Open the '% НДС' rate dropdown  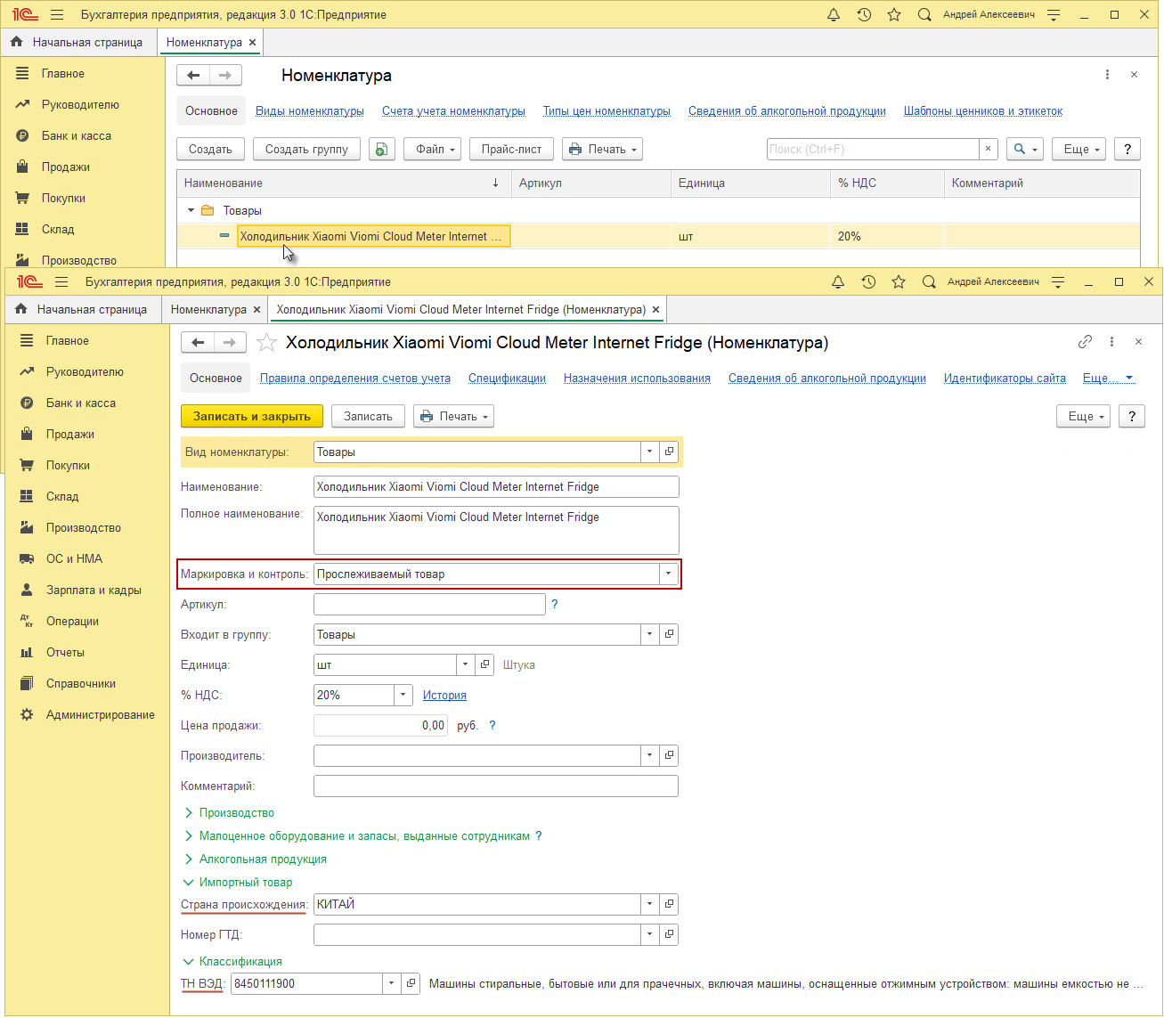coord(403,696)
